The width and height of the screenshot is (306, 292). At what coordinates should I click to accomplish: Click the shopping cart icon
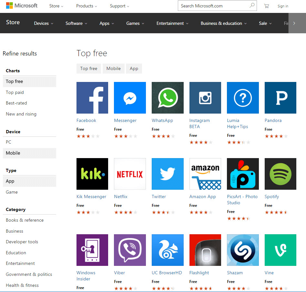pos(267,6)
